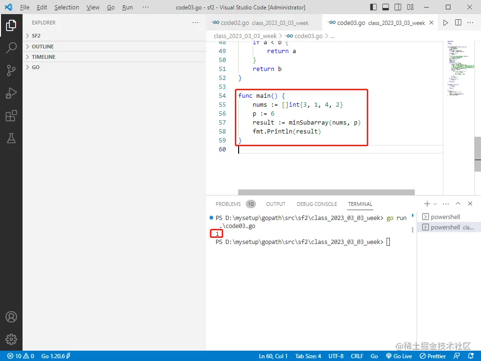Toggle primary side bar layout icon
The height and width of the screenshot is (361, 481).
(x=373, y=7)
